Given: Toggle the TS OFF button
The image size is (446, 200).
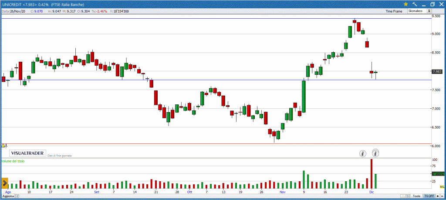Looking at the screenshot, I should [x=429, y=197].
